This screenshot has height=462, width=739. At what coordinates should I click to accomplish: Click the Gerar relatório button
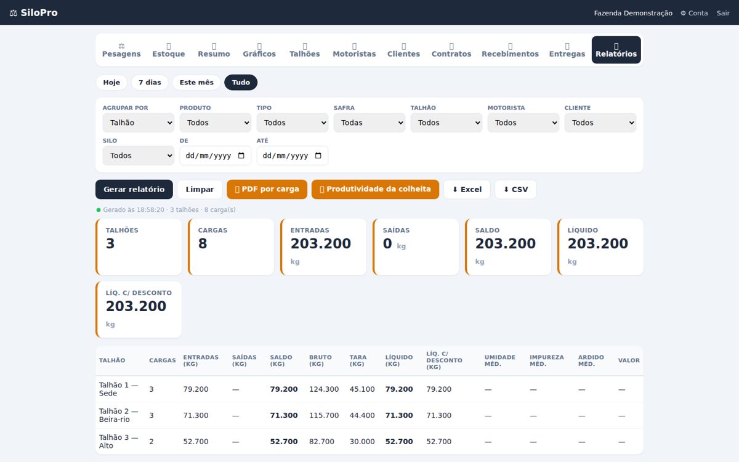point(134,190)
